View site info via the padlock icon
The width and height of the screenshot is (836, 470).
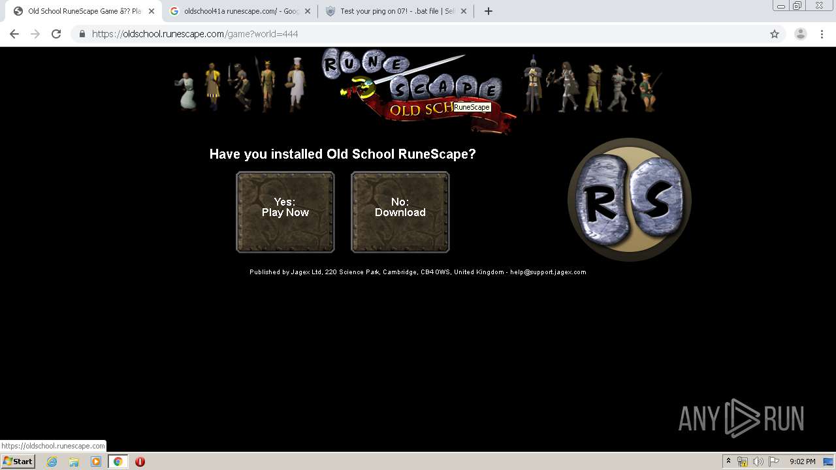tap(82, 34)
